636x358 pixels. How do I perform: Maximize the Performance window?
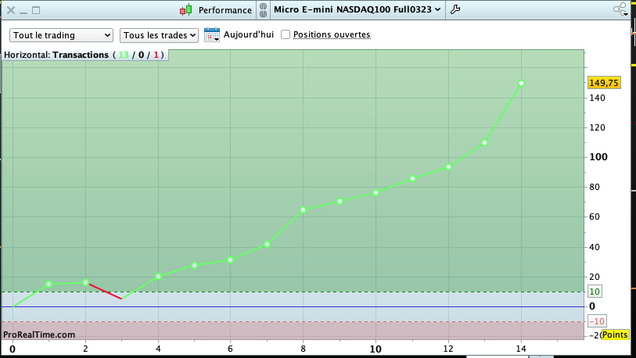[36, 10]
